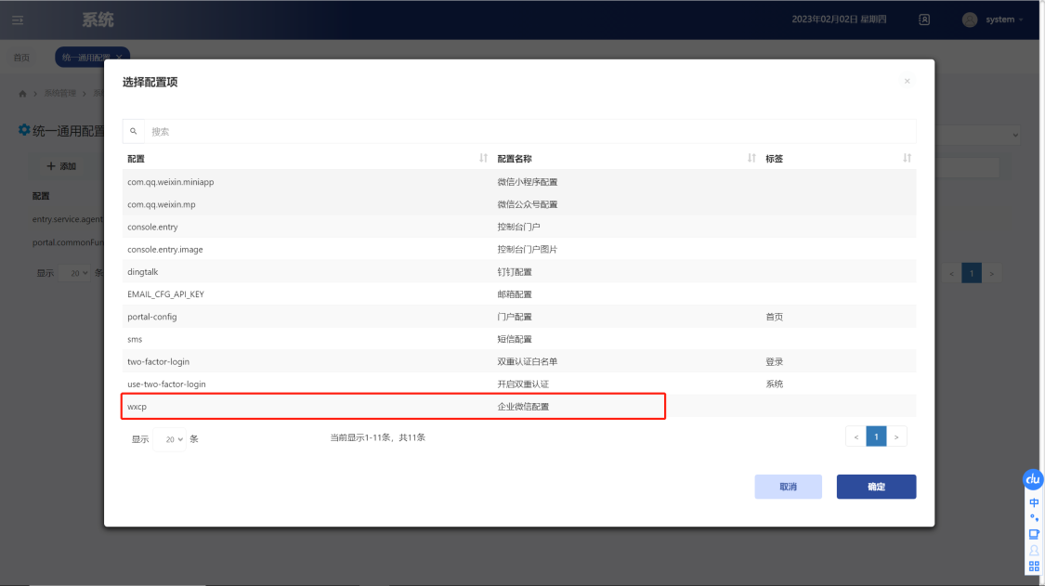The height and width of the screenshot is (586, 1045).
Task: Click the 取消 button
Action: tap(788, 487)
